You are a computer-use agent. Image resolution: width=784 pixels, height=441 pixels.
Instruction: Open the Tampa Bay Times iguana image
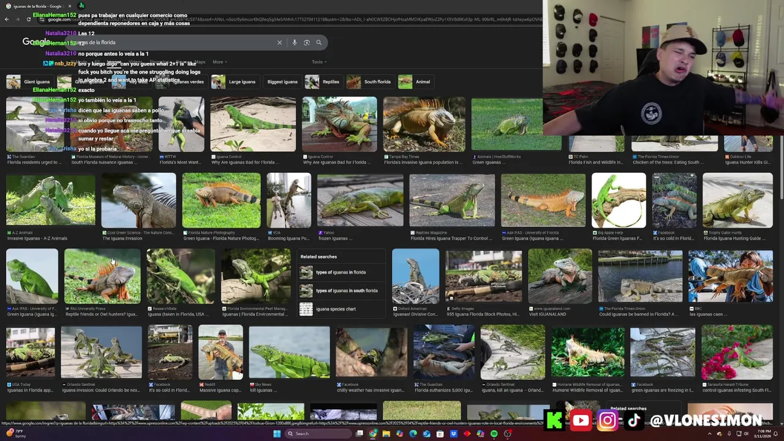pos(424,124)
